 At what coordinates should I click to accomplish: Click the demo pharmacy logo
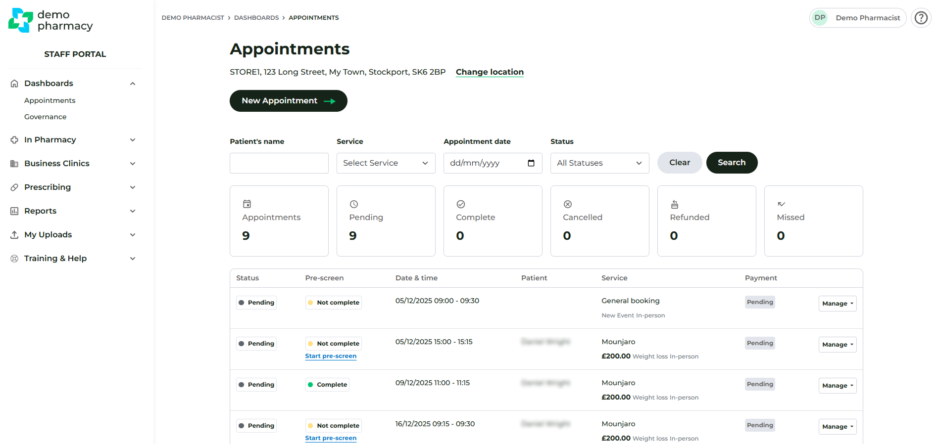click(50, 20)
